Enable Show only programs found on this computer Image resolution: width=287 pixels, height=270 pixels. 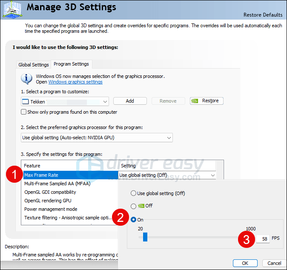click(24, 112)
